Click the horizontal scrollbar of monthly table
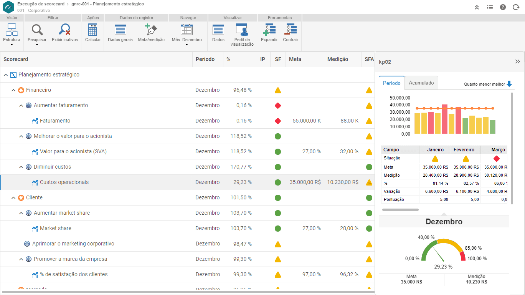 [x=400, y=210]
